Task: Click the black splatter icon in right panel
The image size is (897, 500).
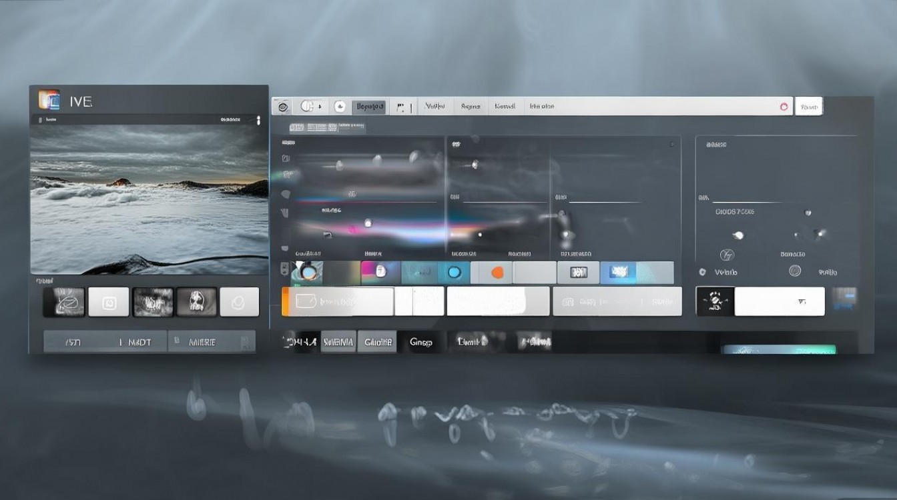Action: pyautogui.click(x=715, y=301)
